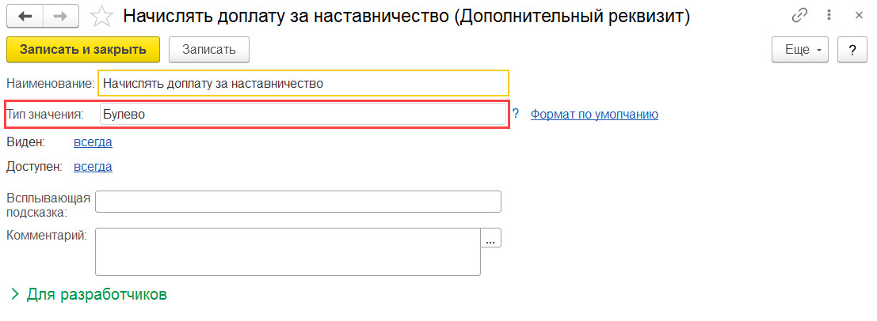Open the Еще dropdown menu
877x321 pixels.
tap(800, 50)
